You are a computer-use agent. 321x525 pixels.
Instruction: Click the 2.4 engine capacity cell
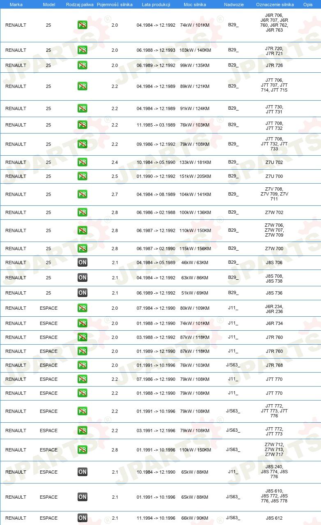[115, 162]
